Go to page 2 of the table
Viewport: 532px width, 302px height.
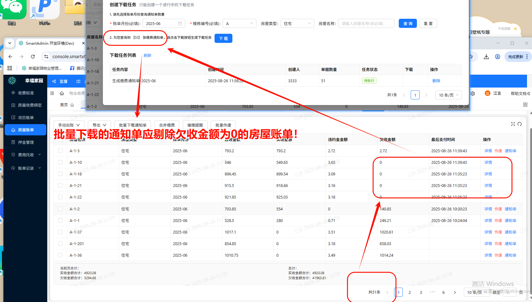(x=410, y=292)
